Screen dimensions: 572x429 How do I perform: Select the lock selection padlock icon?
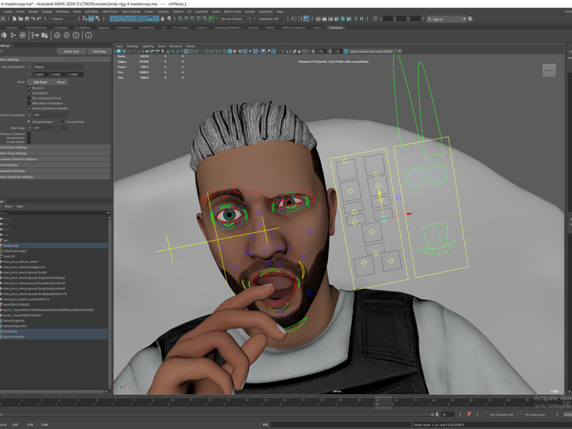pyautogui.click(x=162, y=19)
